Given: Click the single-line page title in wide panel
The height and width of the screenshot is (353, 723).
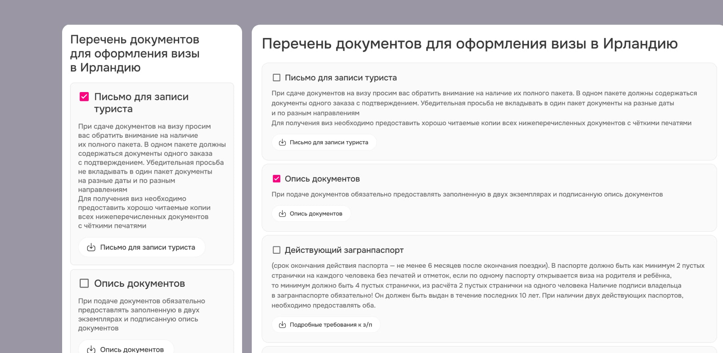Looking at the screenshot, I should tap(470, 44).
